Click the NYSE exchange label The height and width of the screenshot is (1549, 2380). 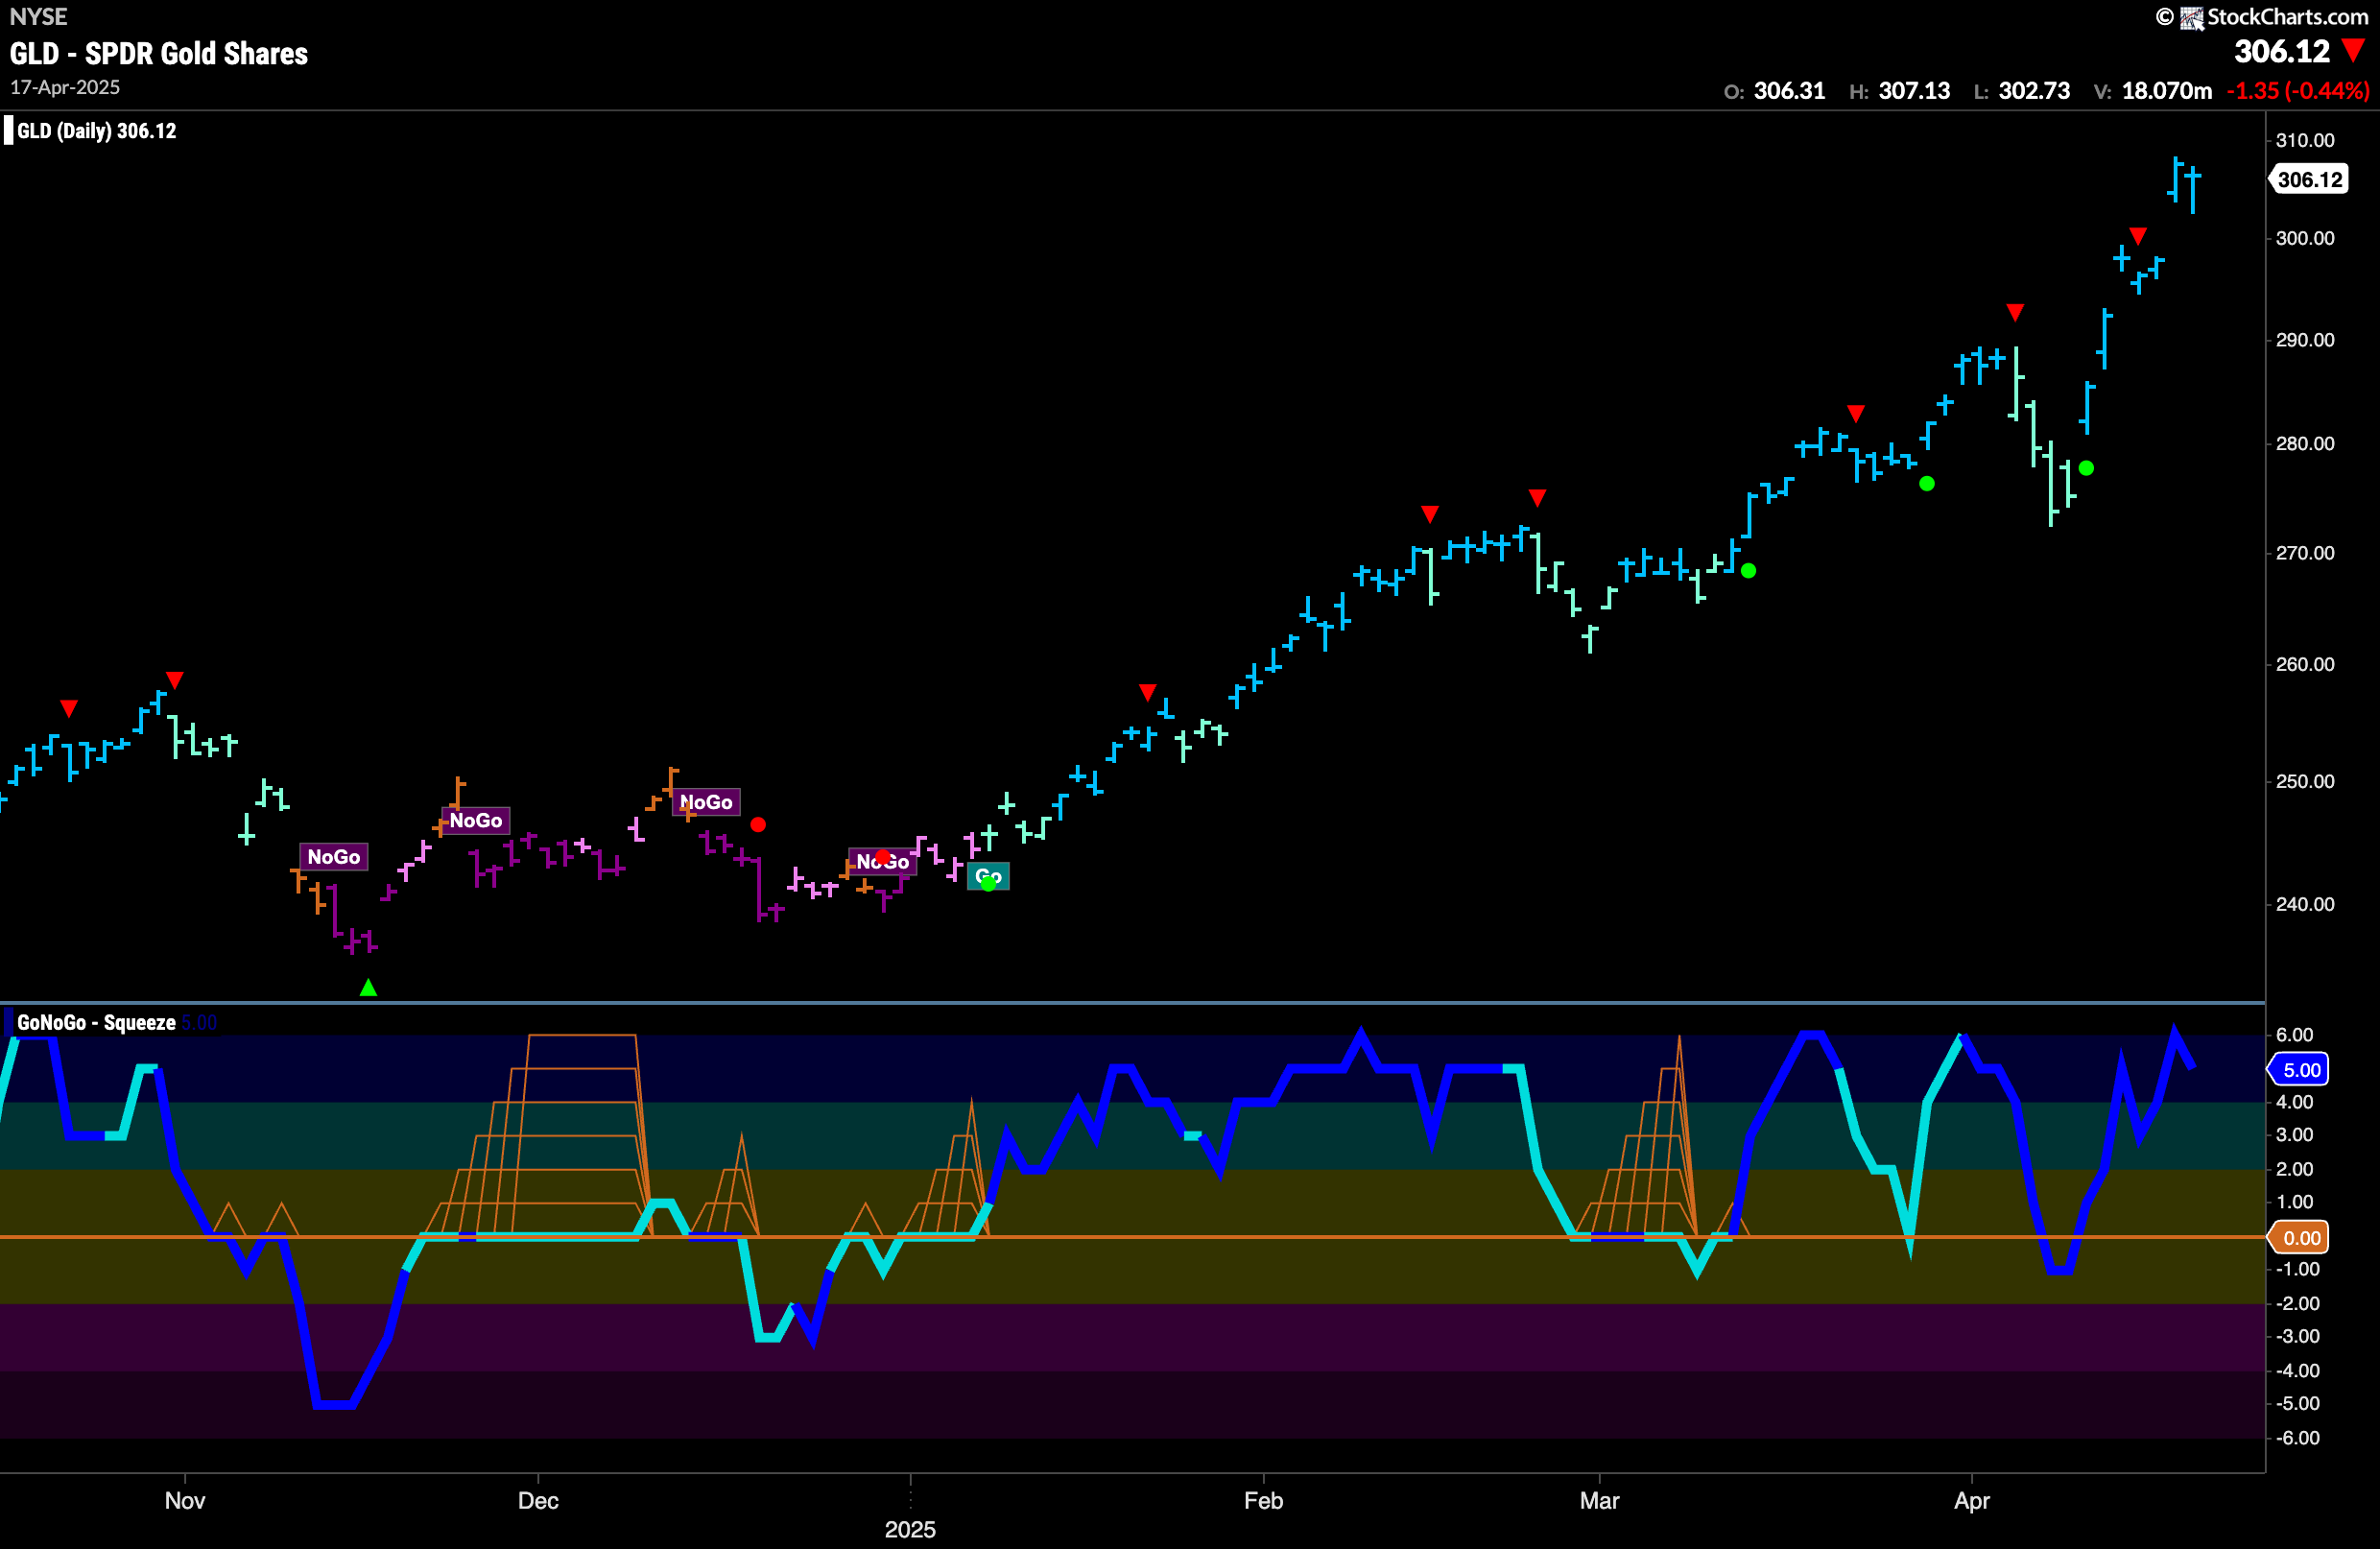[38, 16]
